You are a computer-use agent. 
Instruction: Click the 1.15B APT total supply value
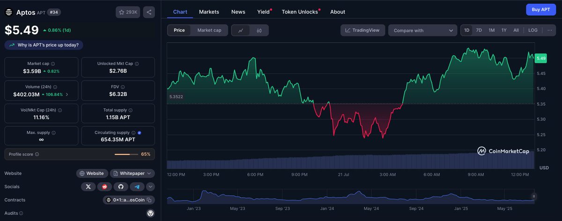tap(118, 117)
